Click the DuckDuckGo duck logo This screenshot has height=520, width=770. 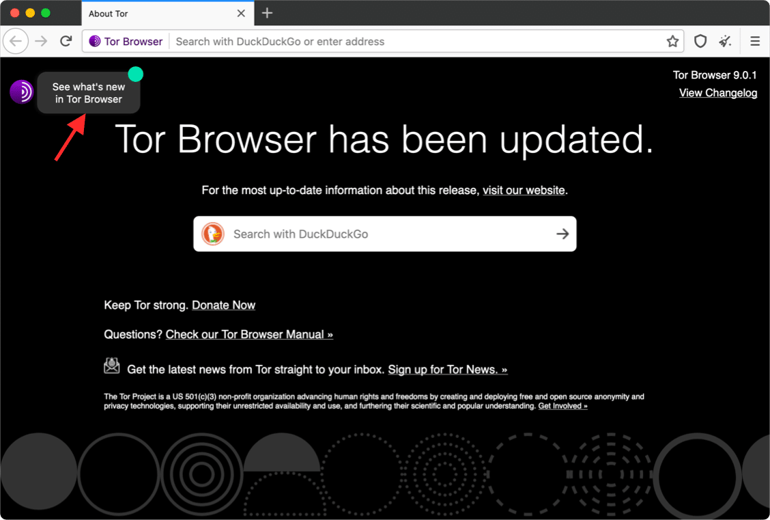pos(213,234)
